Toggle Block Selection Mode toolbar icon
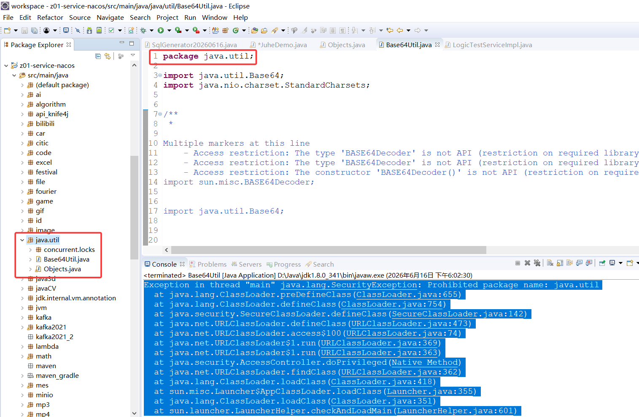639x417 pixels. [x=333, y=30]
